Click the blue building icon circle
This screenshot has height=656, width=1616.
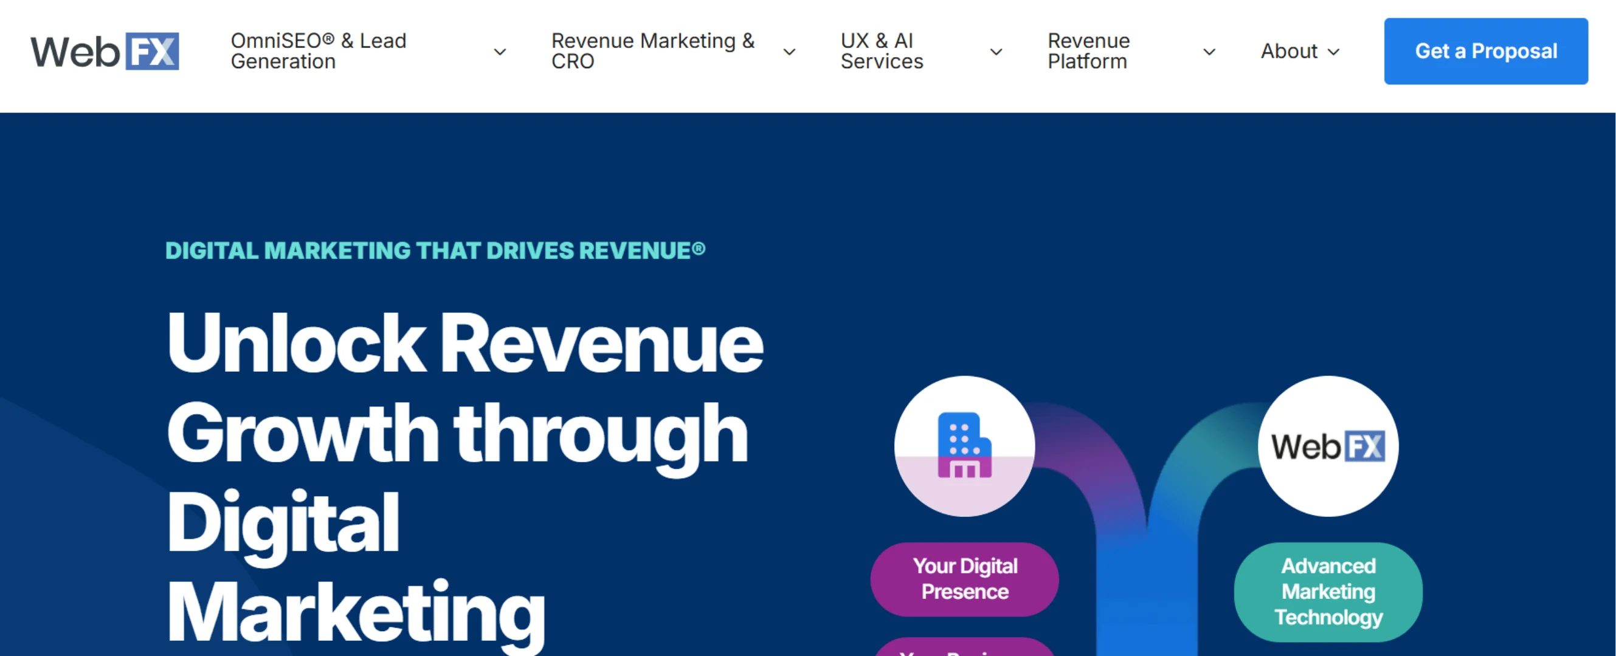point(964,446)
